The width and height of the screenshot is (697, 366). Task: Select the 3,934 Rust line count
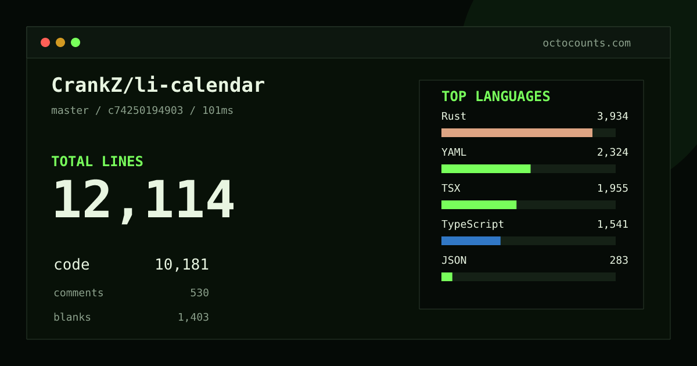613,116
